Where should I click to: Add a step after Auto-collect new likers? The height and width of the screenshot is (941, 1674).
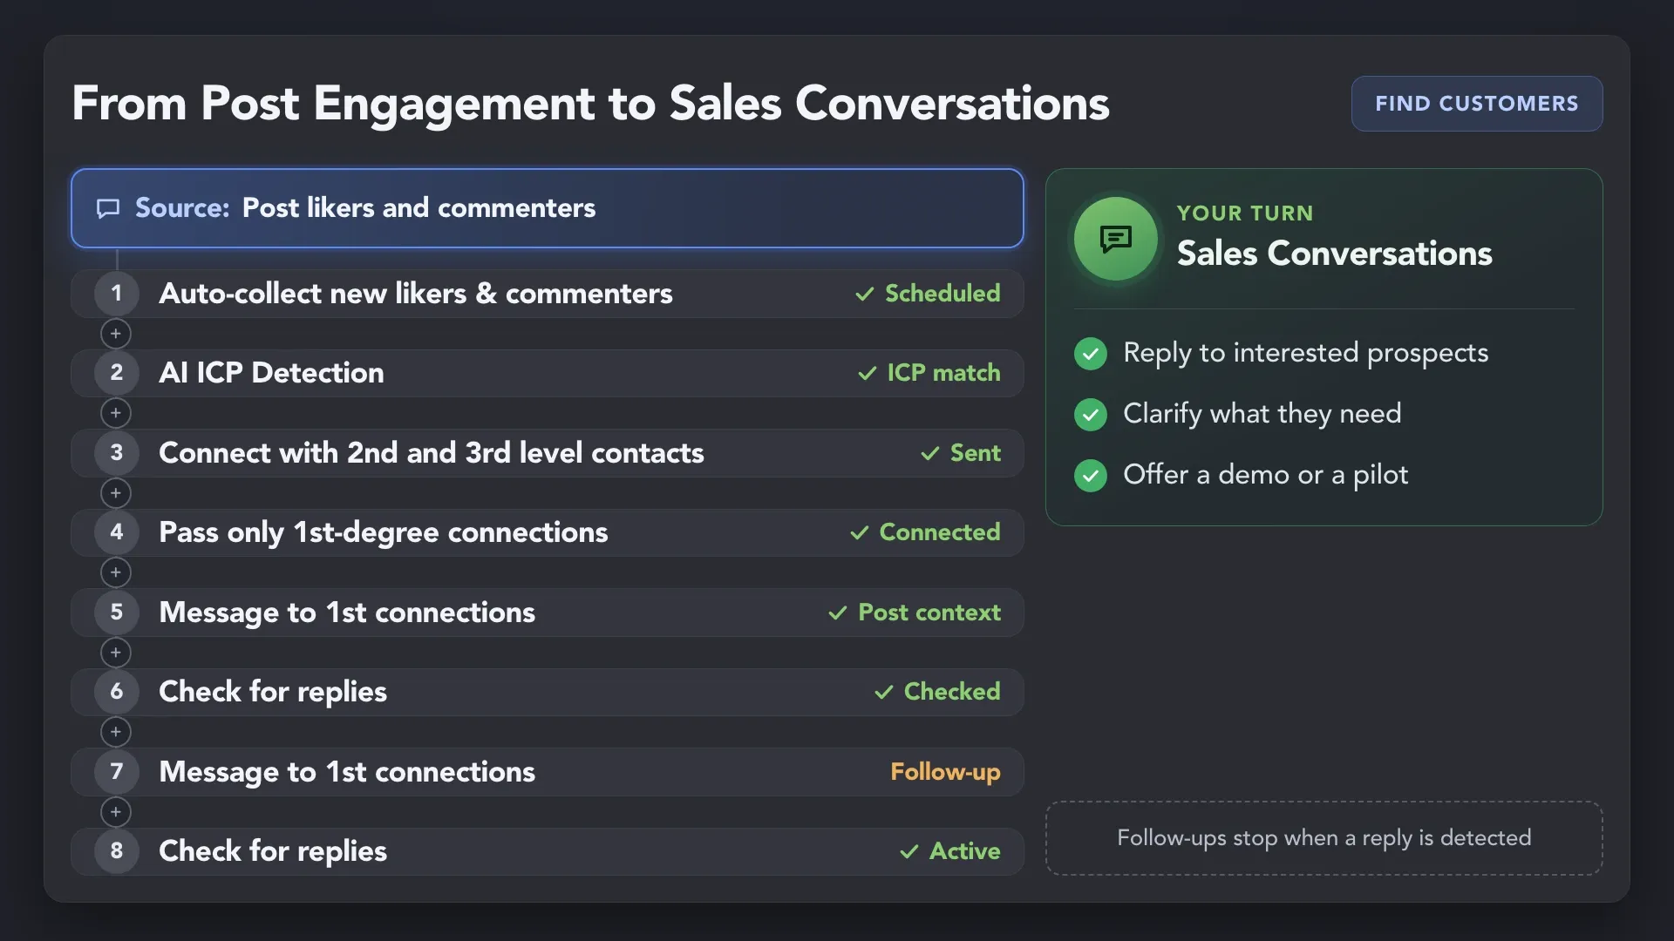(116, 334)
